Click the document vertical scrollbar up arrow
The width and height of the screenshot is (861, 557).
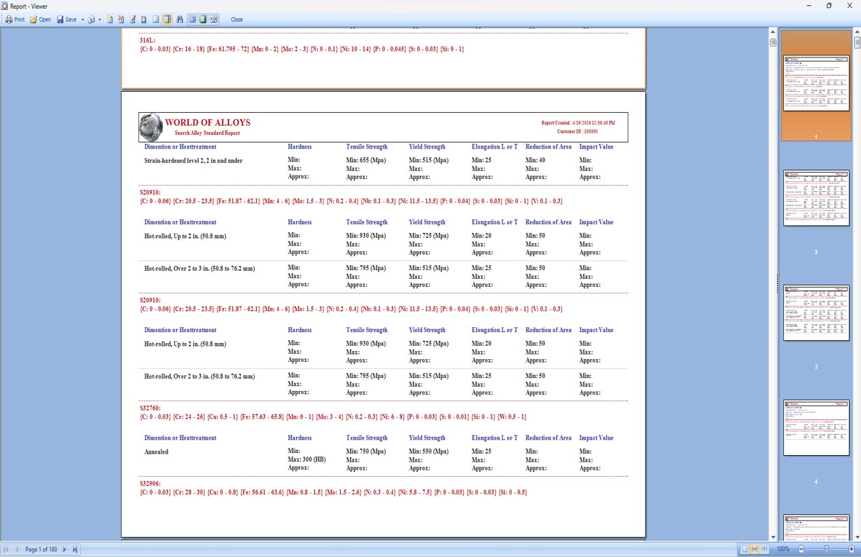[x=773, y=32]
